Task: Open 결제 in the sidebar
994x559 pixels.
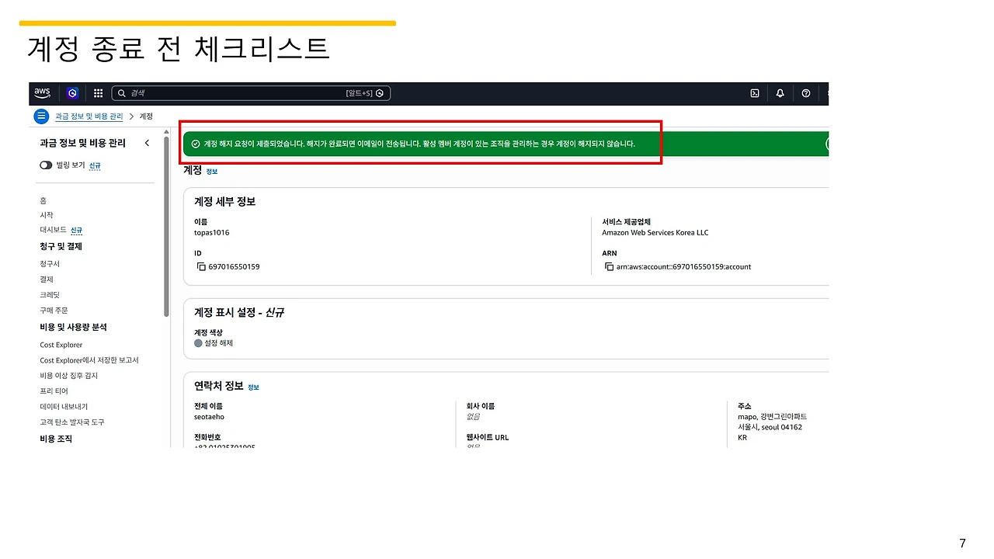Action: click(x=47, y=279)
